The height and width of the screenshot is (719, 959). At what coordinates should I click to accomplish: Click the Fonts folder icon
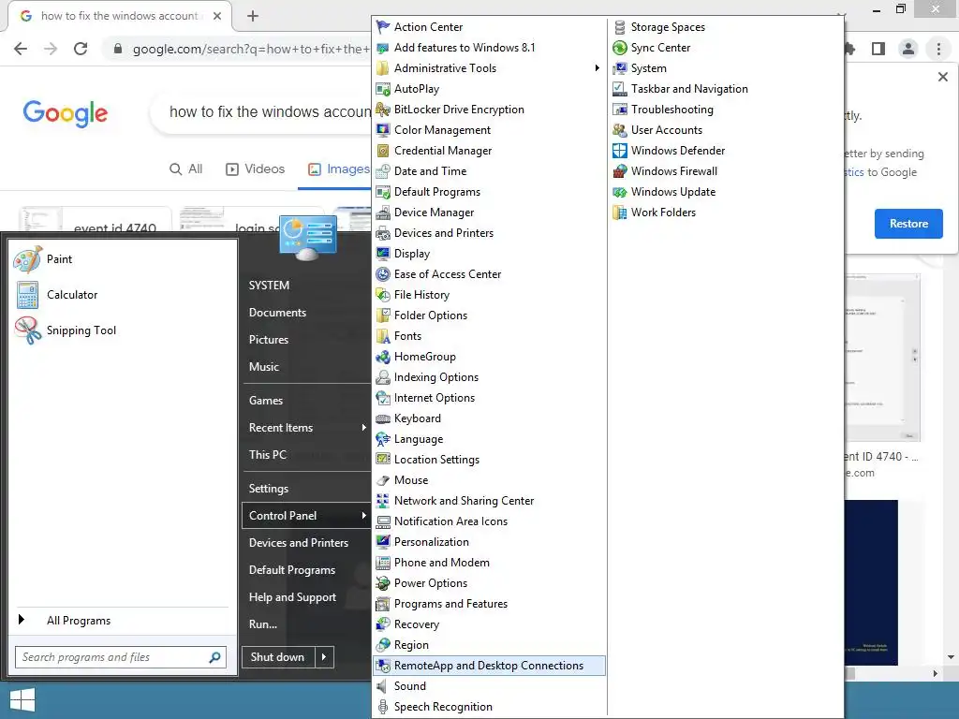383,336
